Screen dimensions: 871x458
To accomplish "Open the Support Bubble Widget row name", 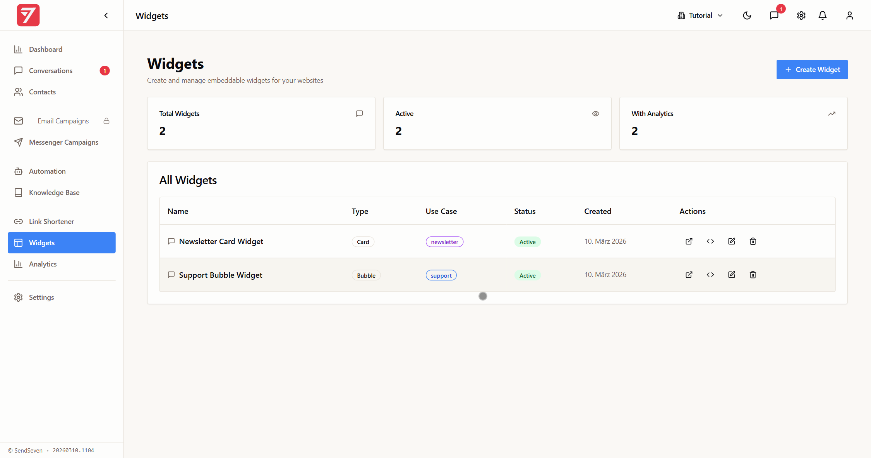I will tap(221, 275).
